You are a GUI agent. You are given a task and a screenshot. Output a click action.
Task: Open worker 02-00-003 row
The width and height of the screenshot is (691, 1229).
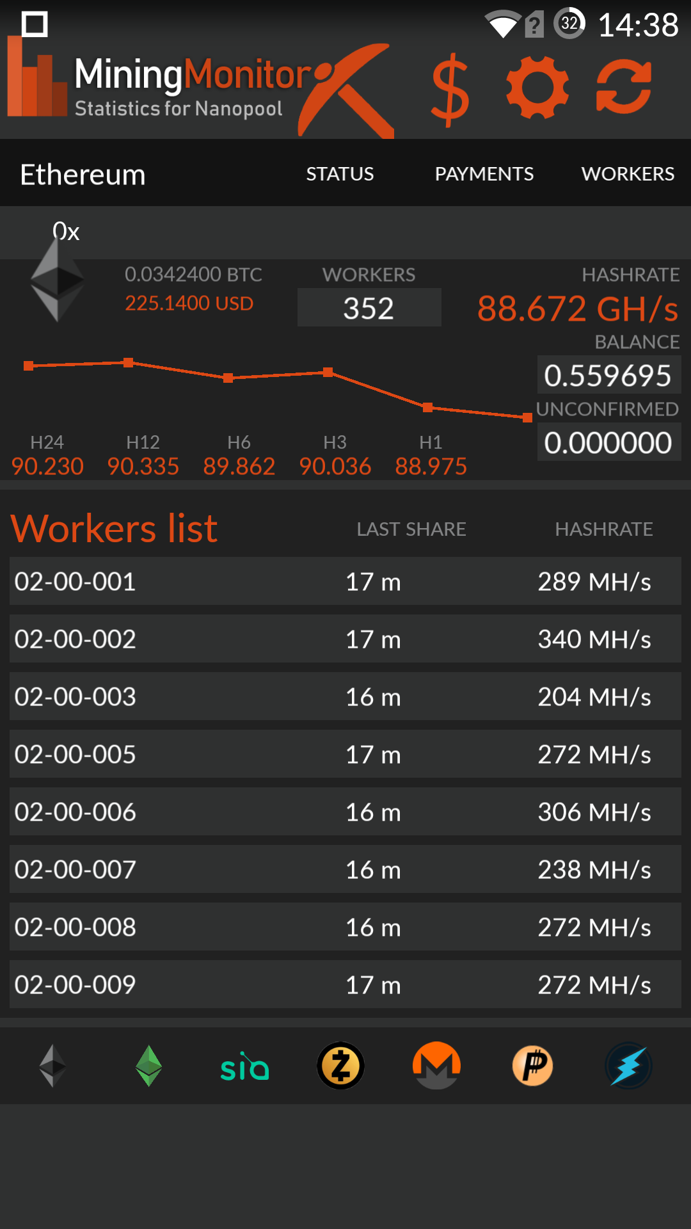pos(345,696)
